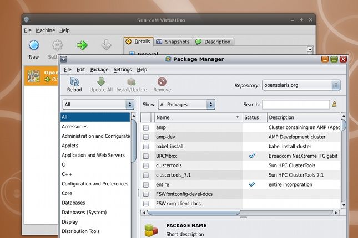Click the VirtualBox cube icon in its title bar
Image resolution: width=358 pixels, height=238 pixels.
[x=26, y=19]
